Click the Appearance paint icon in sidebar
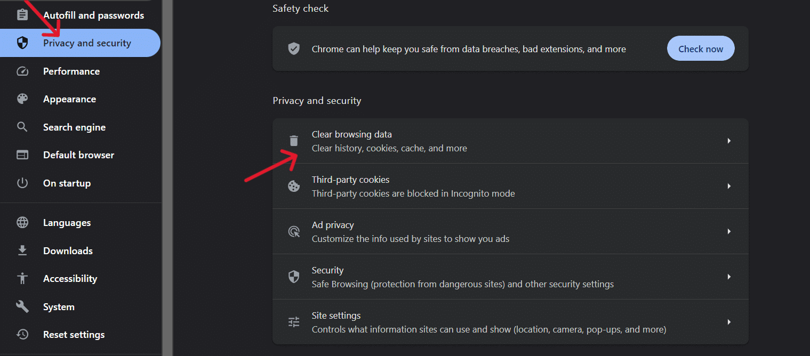 pos(22,99)
